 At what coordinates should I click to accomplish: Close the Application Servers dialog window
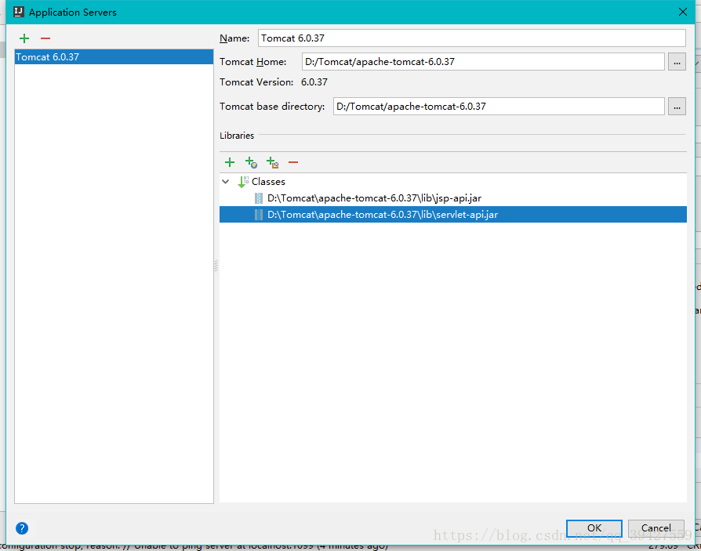point(683,12)
